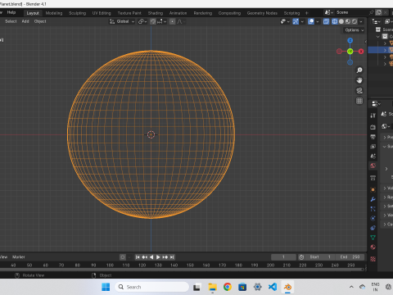Viewport: 393px width, 295px height.
Task: Toggle viewport gizmos display
Action: [x=296, y=21]
